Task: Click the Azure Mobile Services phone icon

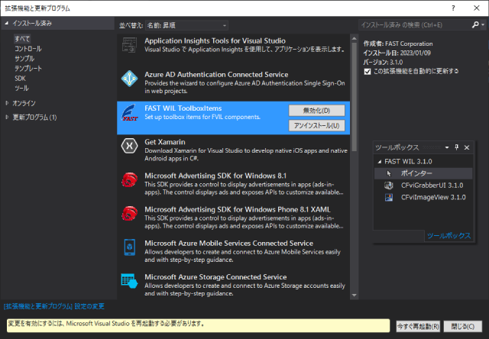Action: point(129,247)
